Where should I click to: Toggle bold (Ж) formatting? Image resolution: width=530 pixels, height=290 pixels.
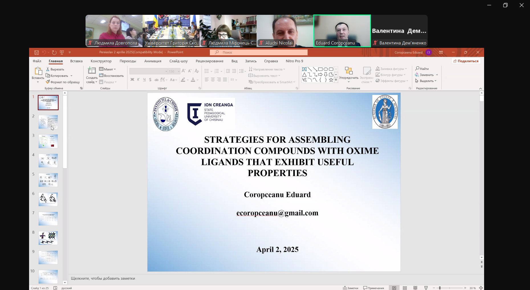[x=132, y=80]
